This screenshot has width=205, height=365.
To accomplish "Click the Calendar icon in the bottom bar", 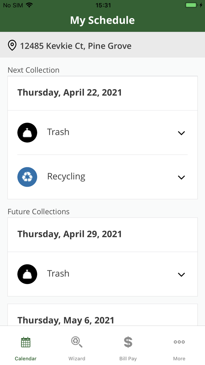I will click(x=25, y=342).
